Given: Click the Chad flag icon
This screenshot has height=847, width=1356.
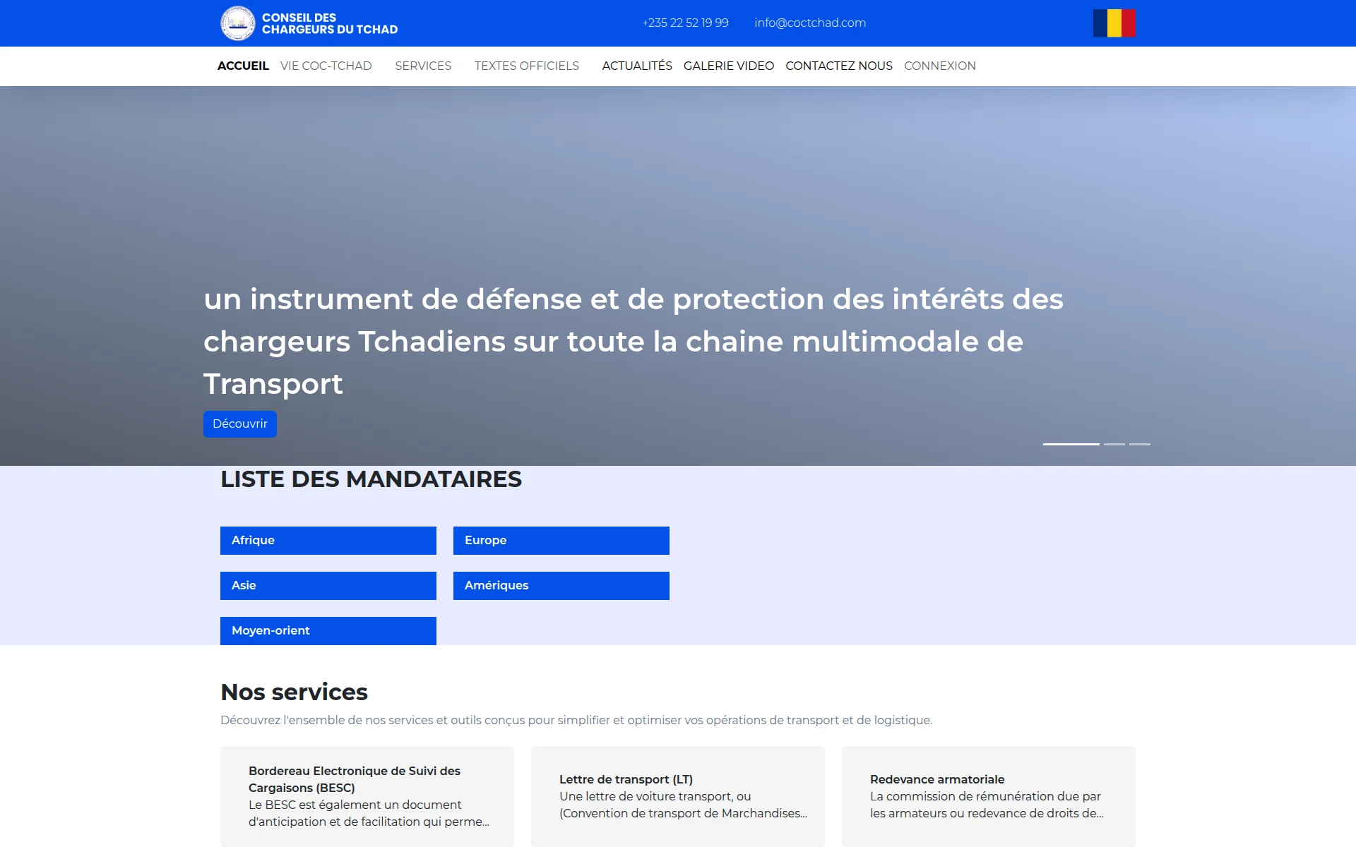Looking at the screenshot, I should coord(1114,23).
